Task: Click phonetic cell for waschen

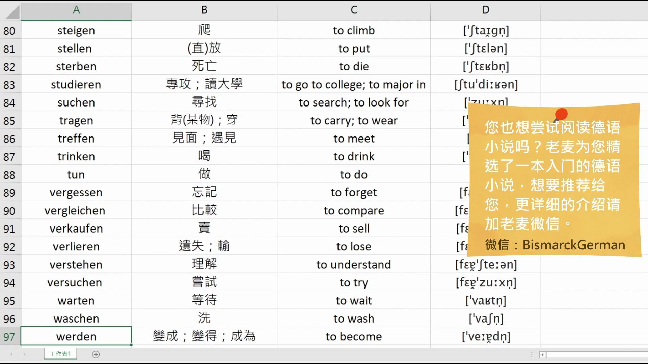Action: (486, 318)
